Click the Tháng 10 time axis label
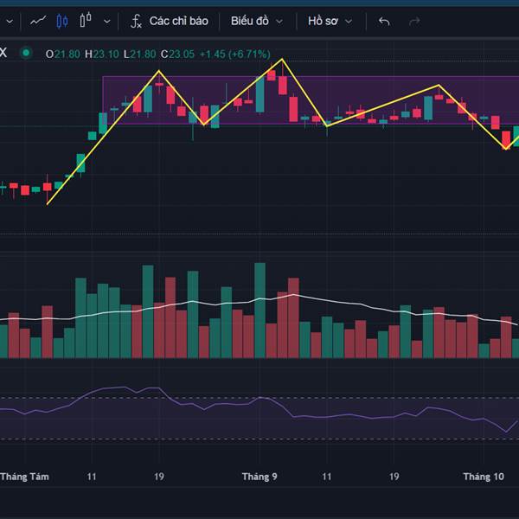The width and height of the screenshot is (519, 519). 483,477
